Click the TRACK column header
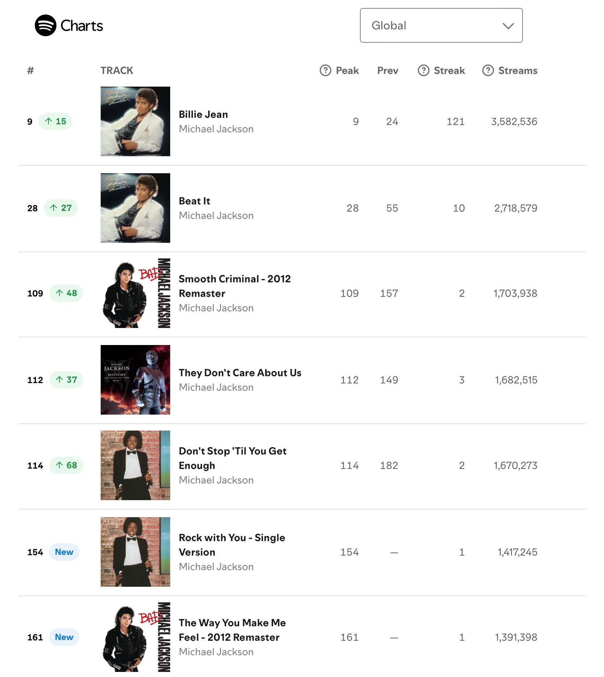 click(x=117, y=70)
